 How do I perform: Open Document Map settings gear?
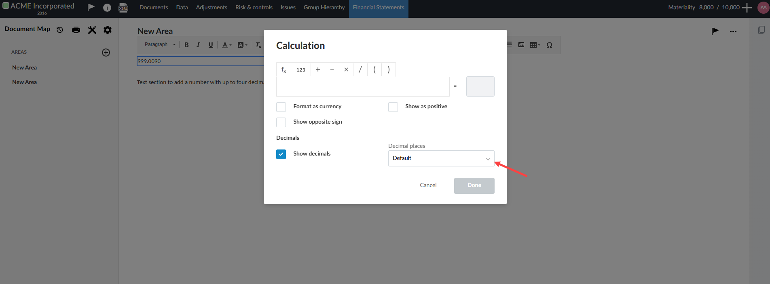(108, 30)
